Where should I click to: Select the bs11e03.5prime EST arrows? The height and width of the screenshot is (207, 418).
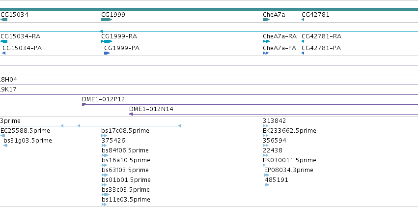click(104, 205)
